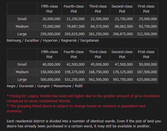The height and width of the screenshot is (131, 167).
Task: Click the red Legacy Worlds pricing note
Action: [x=83, y=99]
